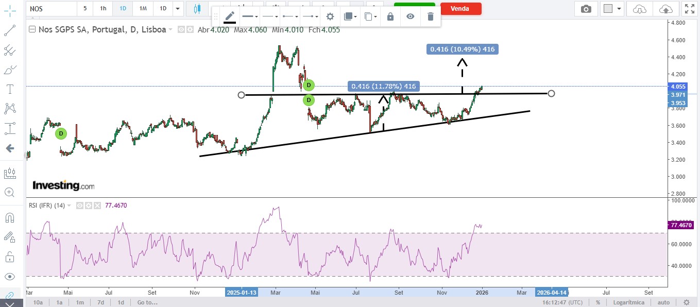700x307 pixels.
Task: Select the 1d time range
Action: [121, 302]
